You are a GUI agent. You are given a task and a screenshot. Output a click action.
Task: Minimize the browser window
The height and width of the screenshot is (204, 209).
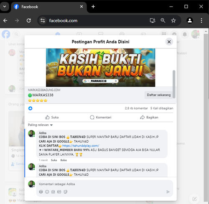coord(171,7)
